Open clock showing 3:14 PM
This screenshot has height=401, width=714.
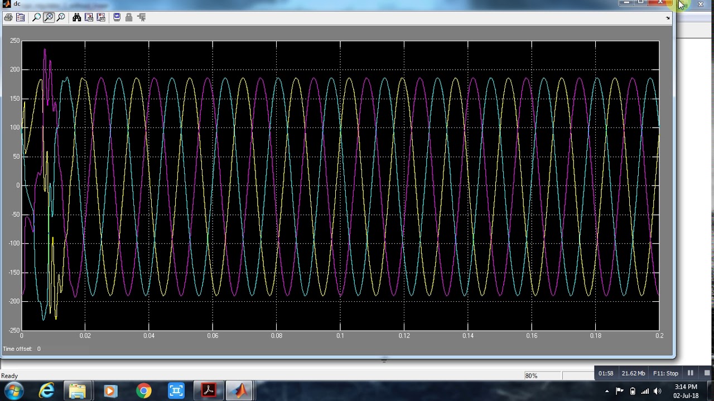click(x=686, y=391)
